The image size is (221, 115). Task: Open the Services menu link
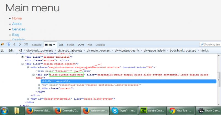[x=19, y=29]
